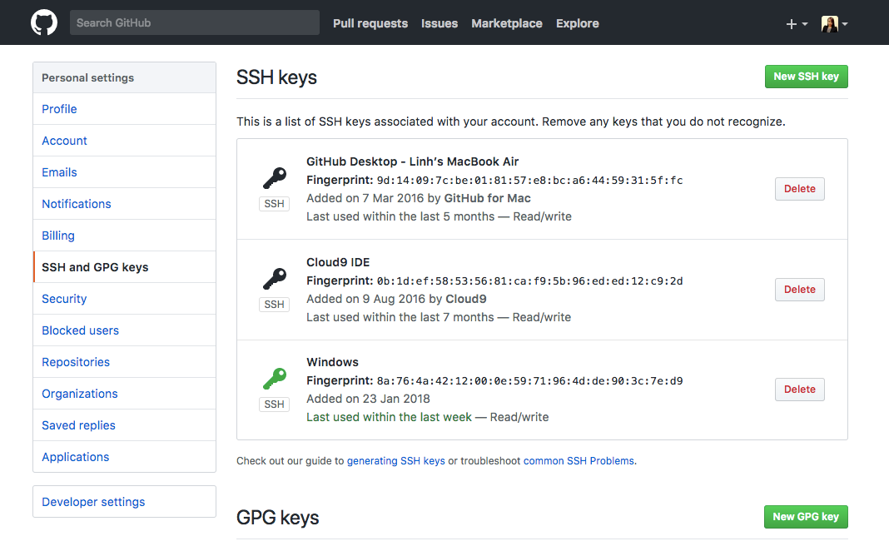Click the GPG keys heading
Screen dimensions: 889x551
pyautogui.click(x=278, y=518)
